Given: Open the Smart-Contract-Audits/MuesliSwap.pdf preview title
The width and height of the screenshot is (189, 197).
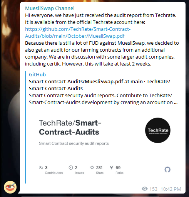Looking at the screenshot, I should pos(99,85).
